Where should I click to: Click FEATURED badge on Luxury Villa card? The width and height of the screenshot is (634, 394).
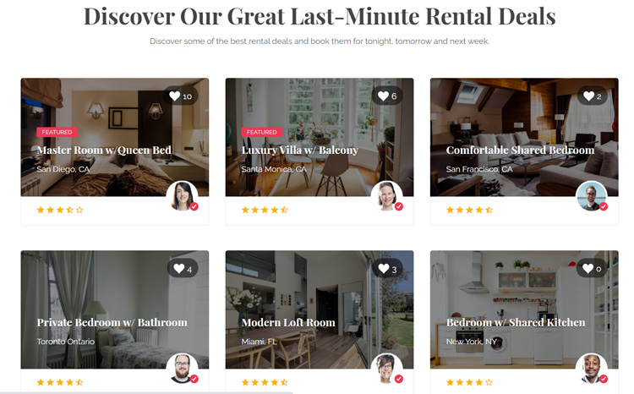(261, 132)
